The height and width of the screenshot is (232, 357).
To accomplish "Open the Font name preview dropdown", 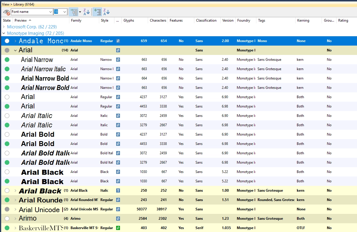I will point(50,12).
